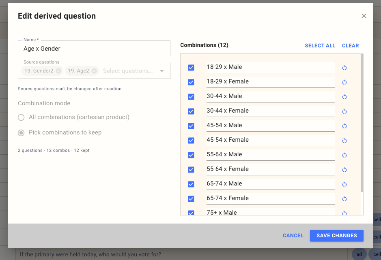Reset the 30-44 x Female label
Screen dimensions: 381x260
344,111
